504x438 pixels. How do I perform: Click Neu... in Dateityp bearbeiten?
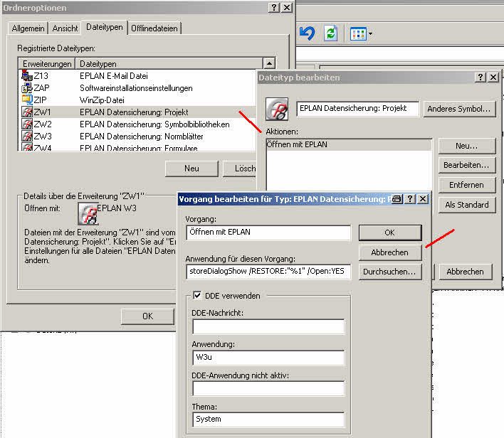click(x=467, y=146)
